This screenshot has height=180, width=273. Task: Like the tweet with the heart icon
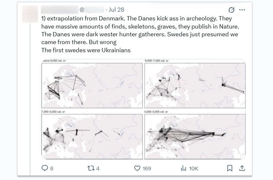coord(137,168)
